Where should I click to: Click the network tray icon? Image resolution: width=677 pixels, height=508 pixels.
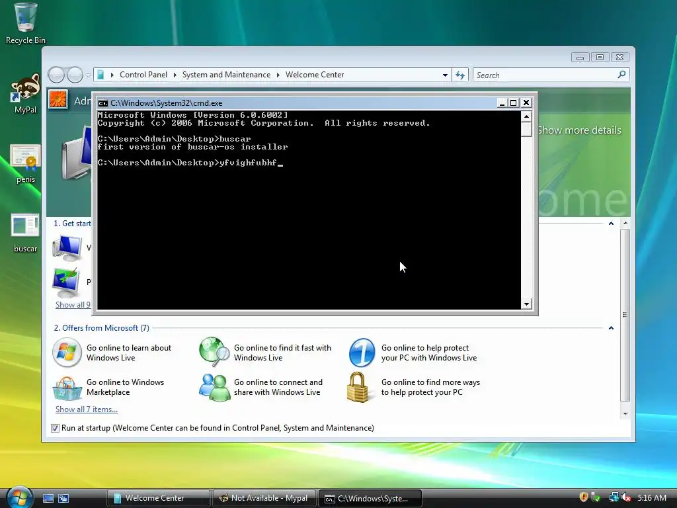click(614, 497)
